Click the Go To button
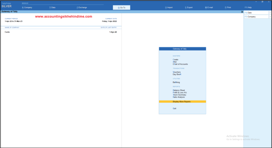 point(121,7)
